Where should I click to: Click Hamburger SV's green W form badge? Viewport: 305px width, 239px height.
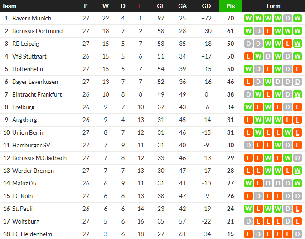[x=278, y=146]
